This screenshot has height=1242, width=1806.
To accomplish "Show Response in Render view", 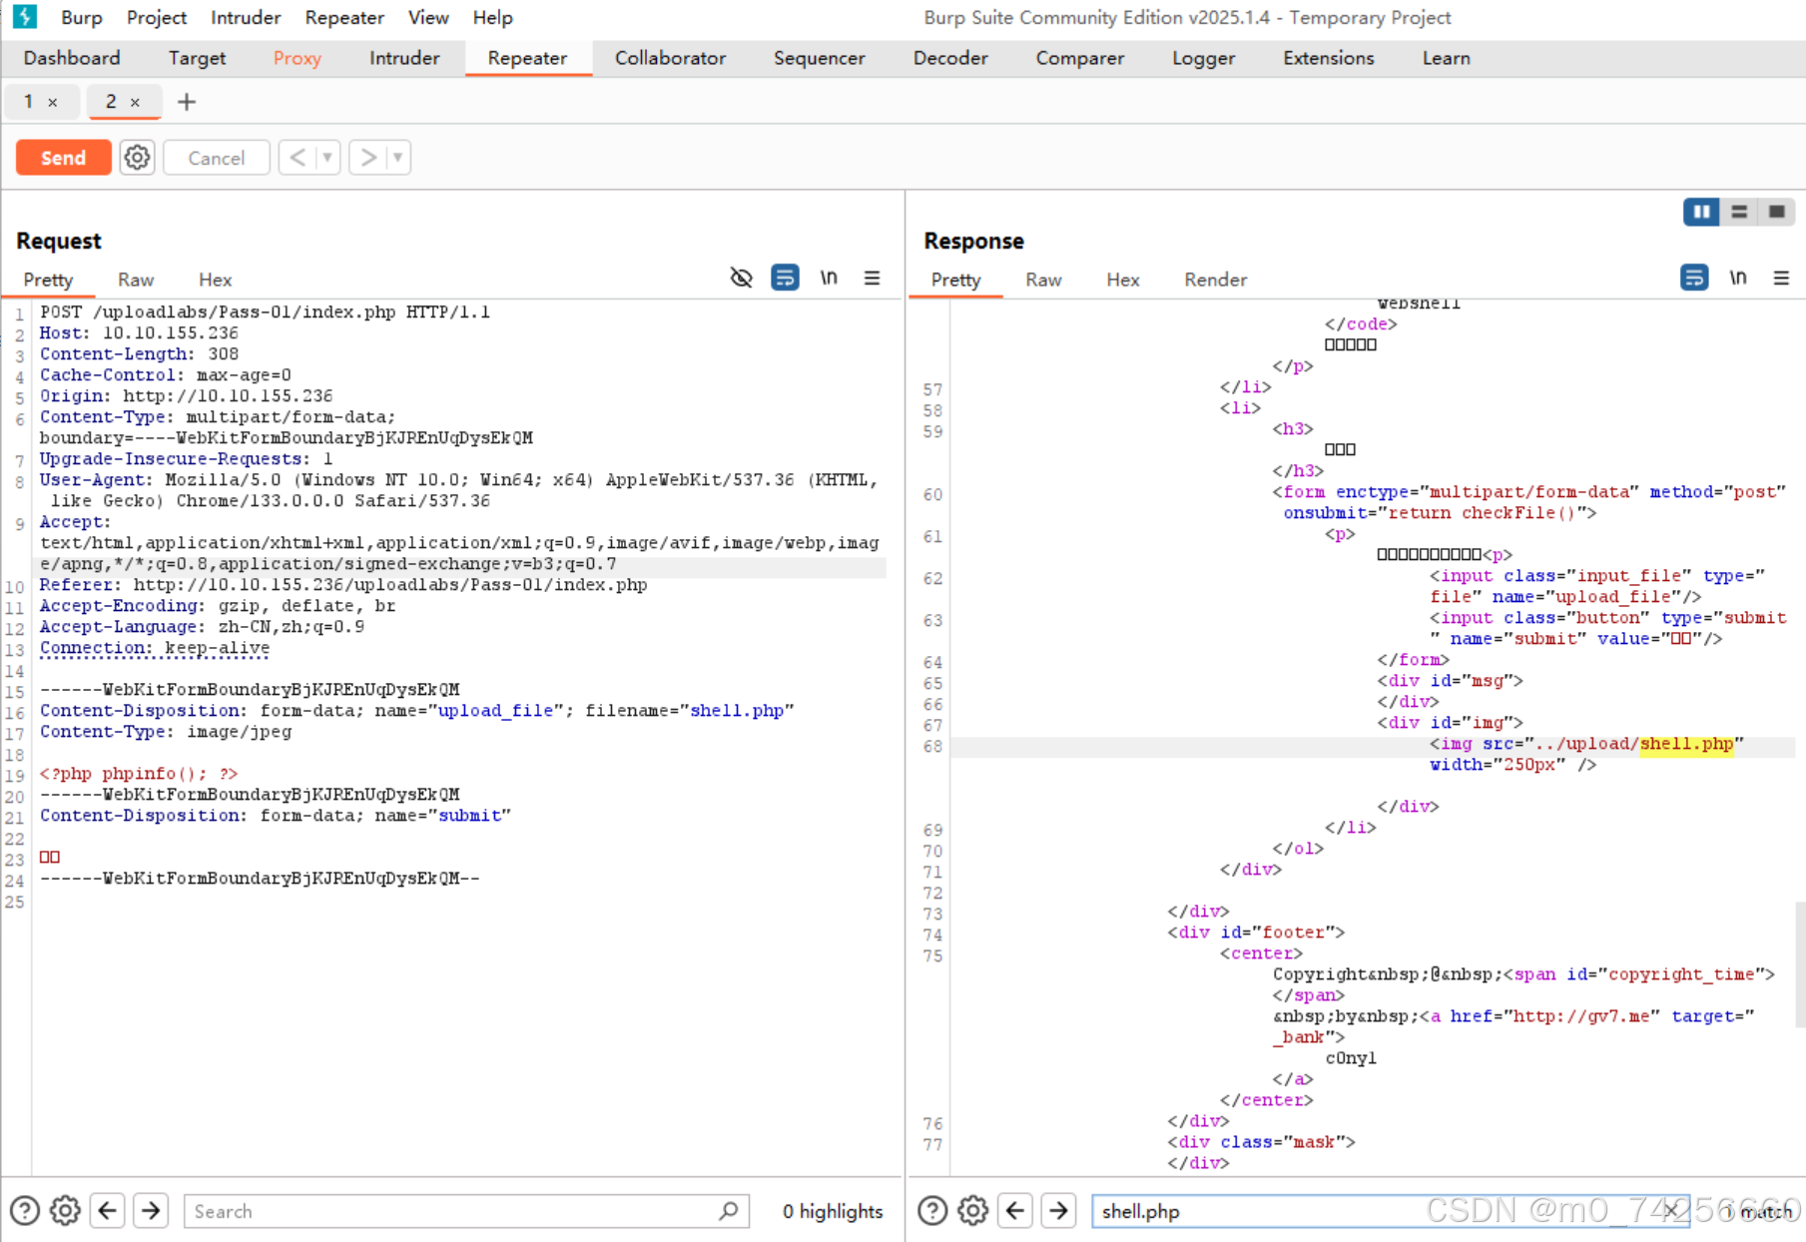I will [1215, 280].
